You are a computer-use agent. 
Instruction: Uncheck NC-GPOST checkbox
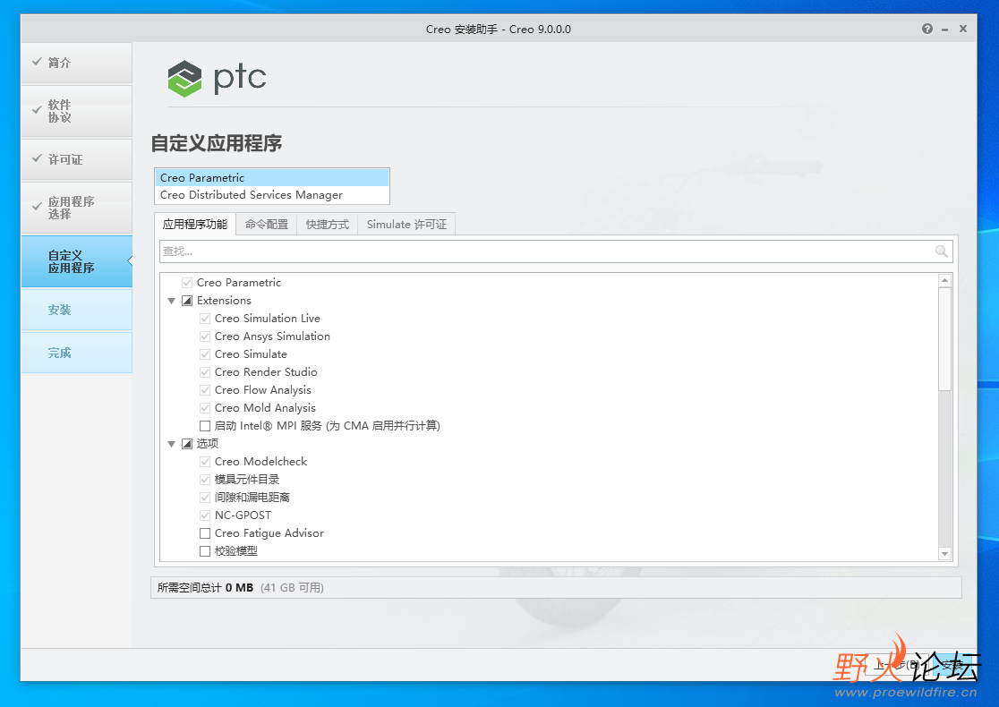(x=205, y=515)
